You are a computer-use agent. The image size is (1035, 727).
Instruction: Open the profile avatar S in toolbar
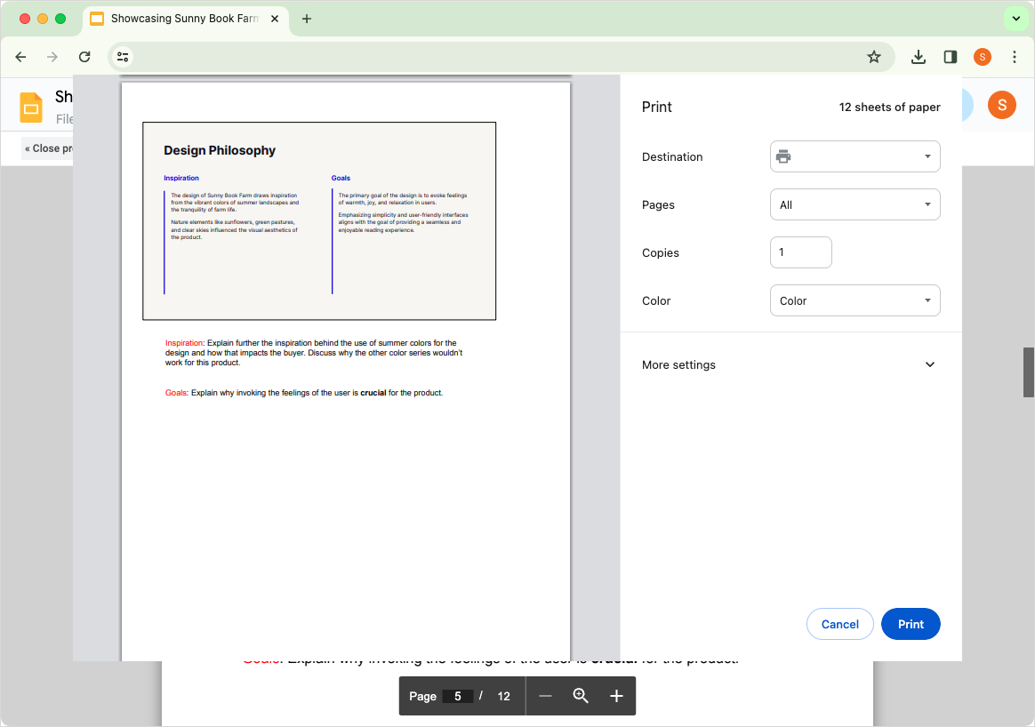982,56
